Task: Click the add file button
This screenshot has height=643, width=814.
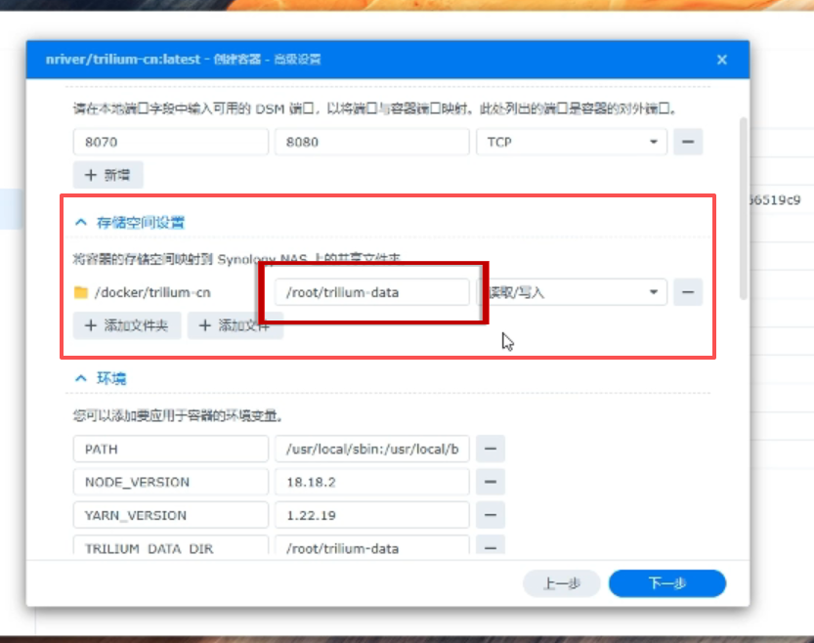Action: (x=235, y=325)
